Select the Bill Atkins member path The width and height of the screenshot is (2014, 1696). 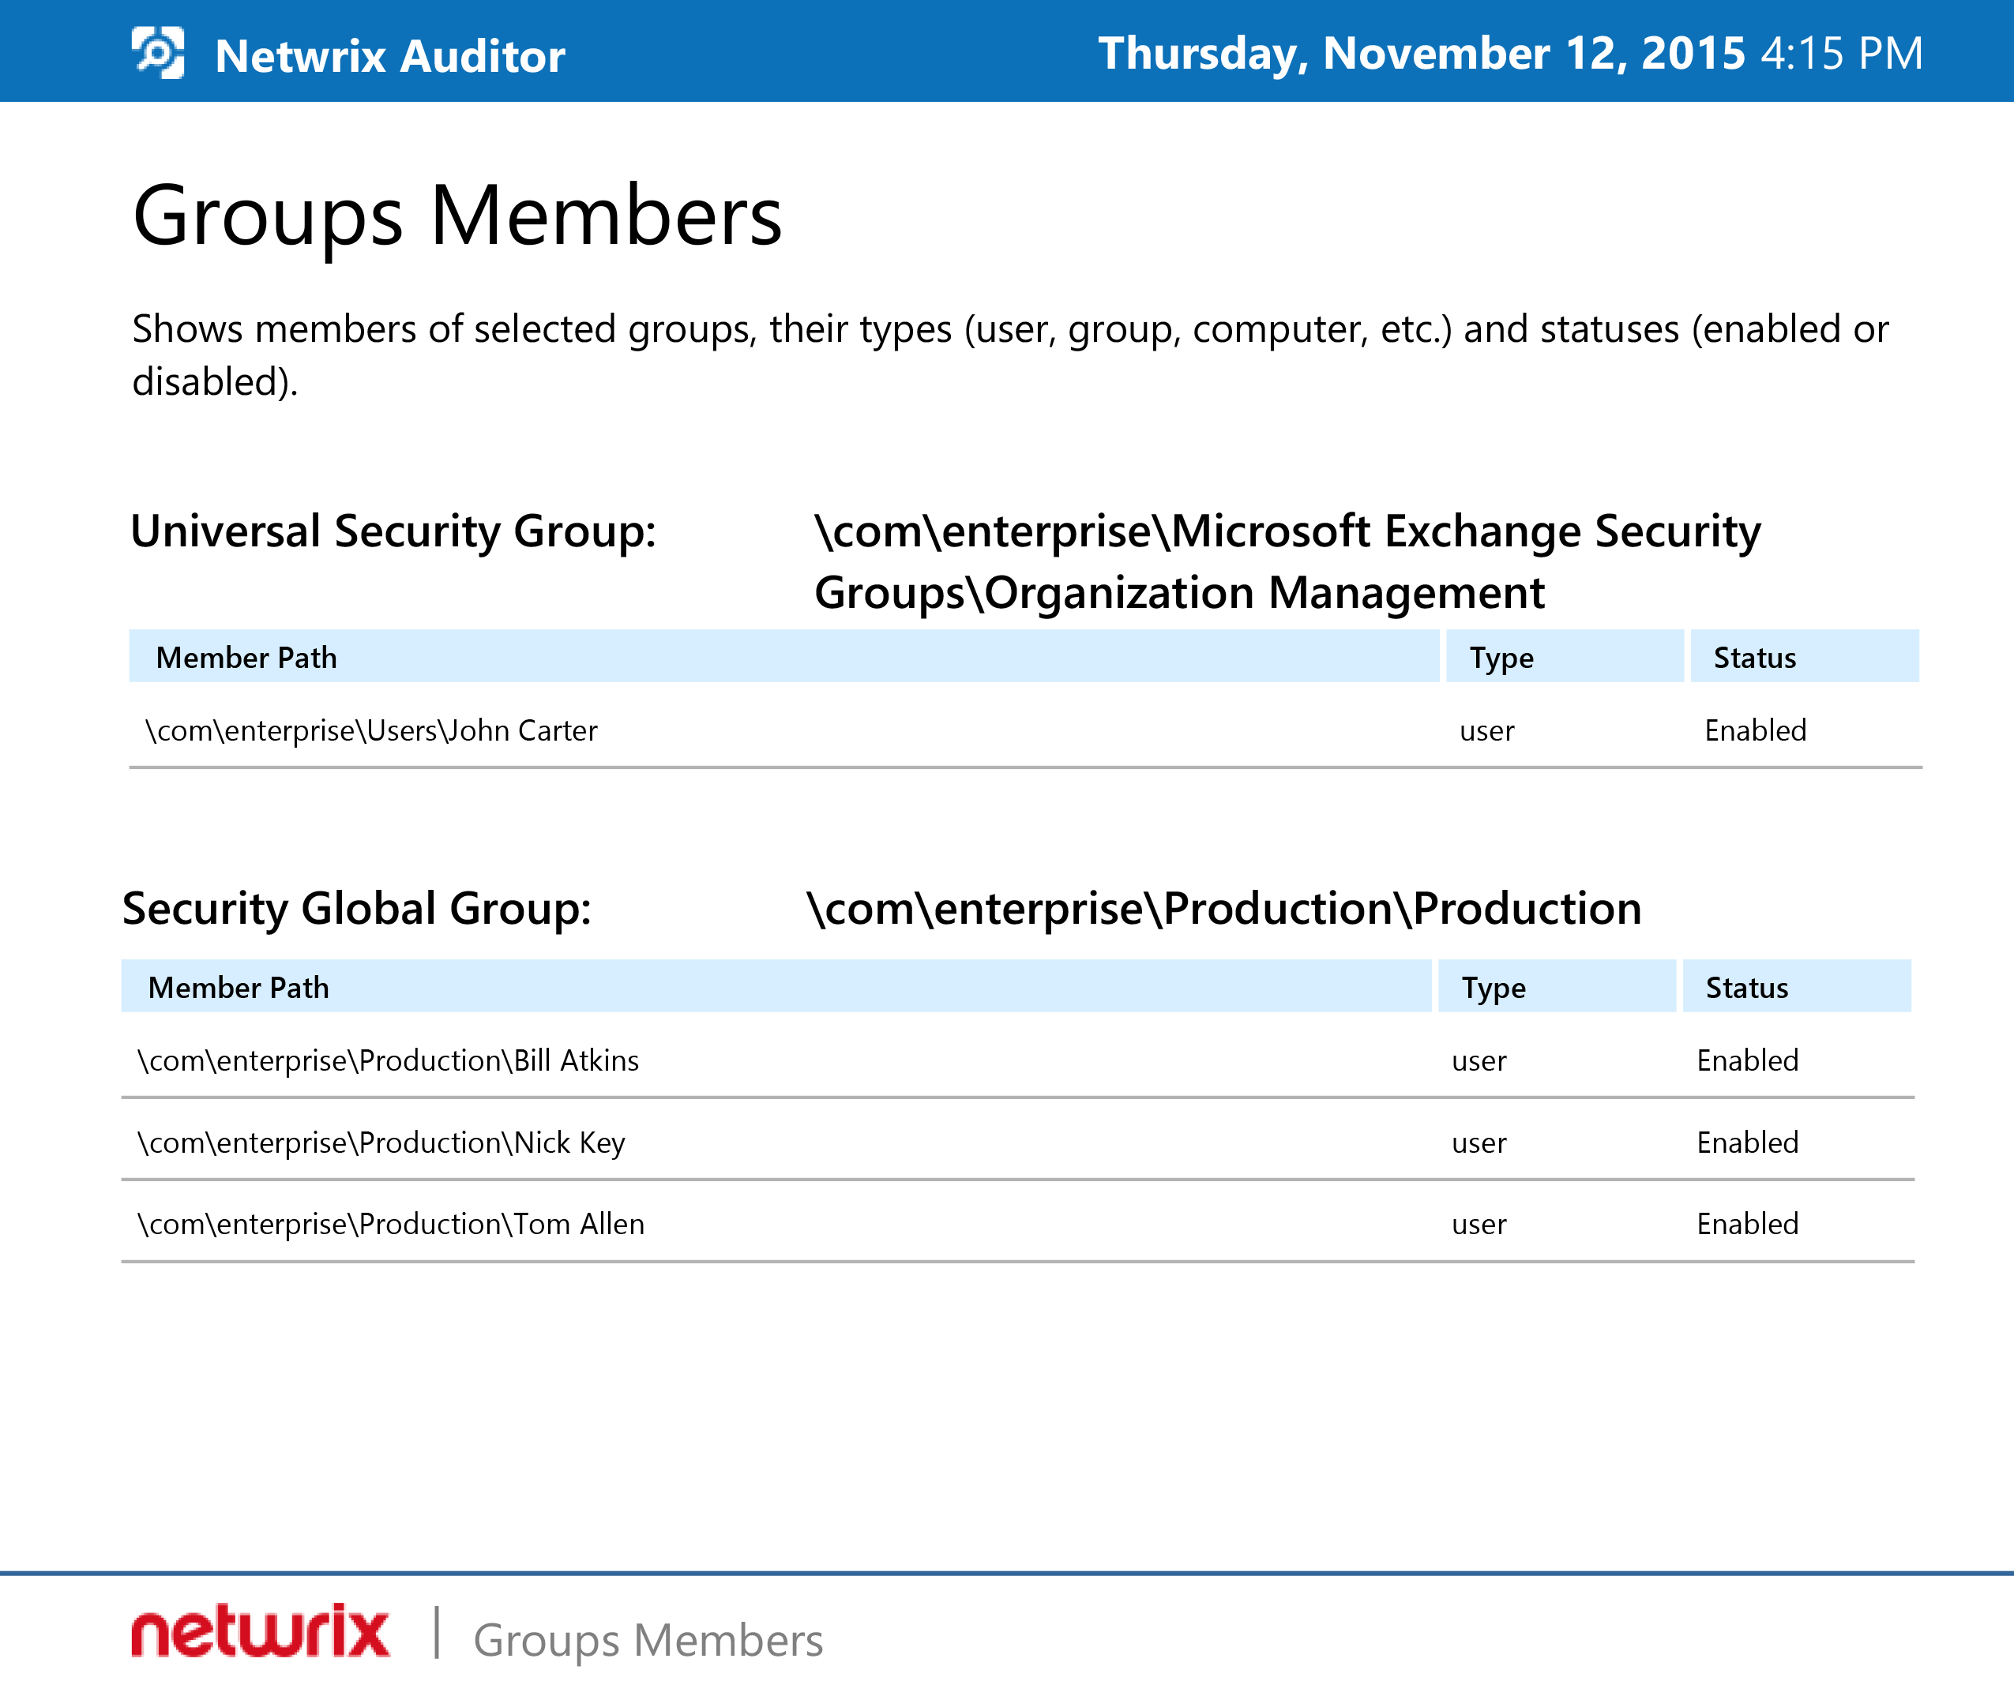[x=389, y=1060]
